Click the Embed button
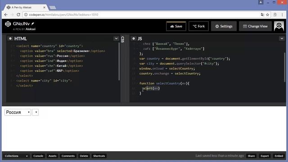Image resolution: width=288 pixels, height=162 pixels. point(279,156)
